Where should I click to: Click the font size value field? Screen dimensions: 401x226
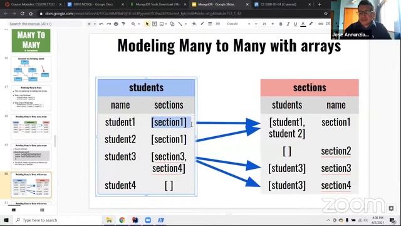tap(264, 24)
